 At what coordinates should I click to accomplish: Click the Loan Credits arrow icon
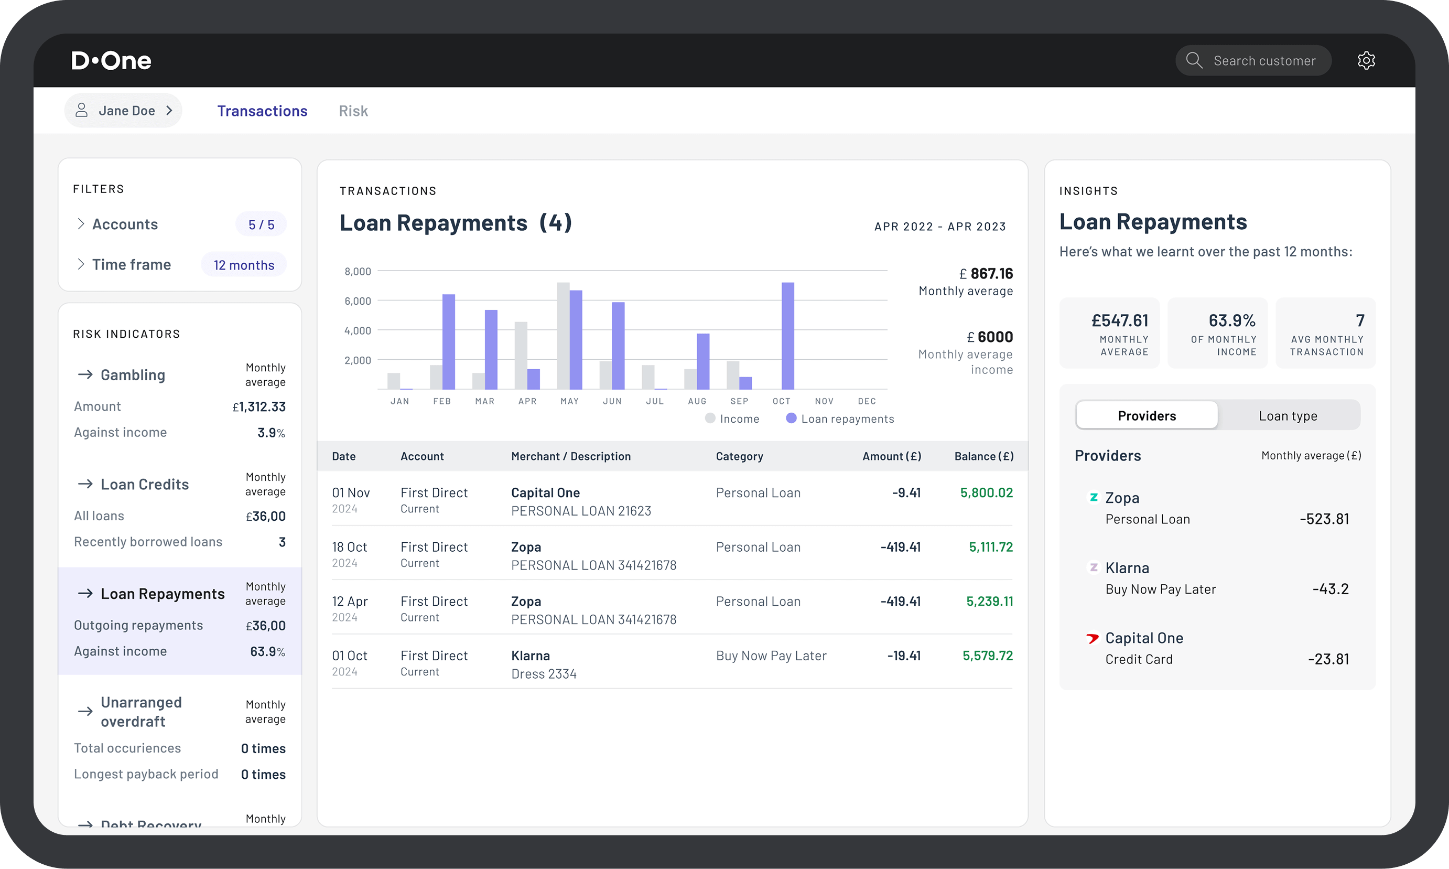pyautogui.click(x=85, y=484)
